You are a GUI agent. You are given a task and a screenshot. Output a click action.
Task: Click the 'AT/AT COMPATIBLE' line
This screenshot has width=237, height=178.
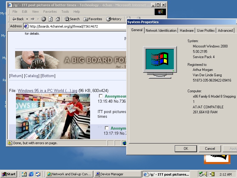pyautogui.click(x=208, y=107)
